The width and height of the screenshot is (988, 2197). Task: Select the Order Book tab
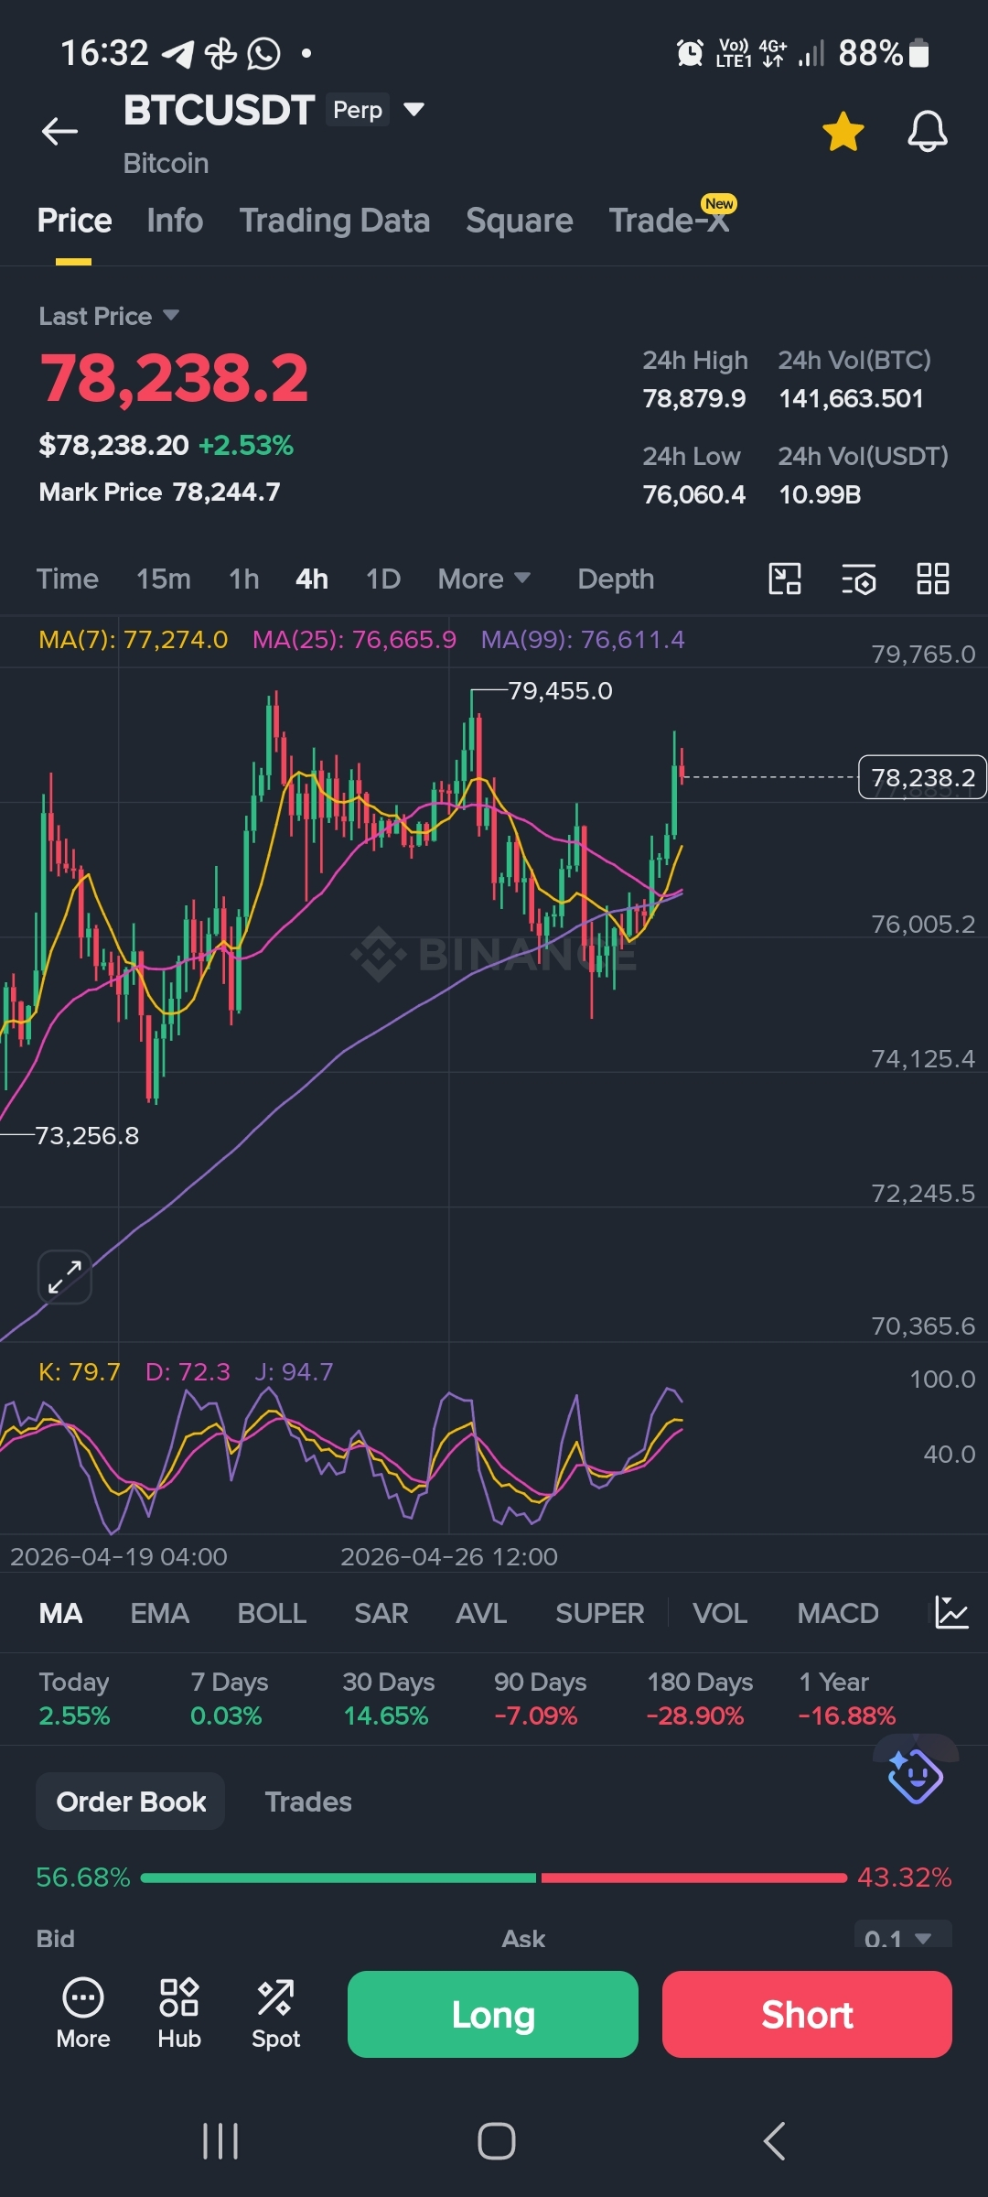tap(131, 1802)
